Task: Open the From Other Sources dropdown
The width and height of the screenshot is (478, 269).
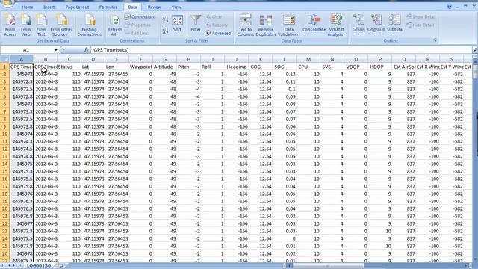Action: (61, 25)
